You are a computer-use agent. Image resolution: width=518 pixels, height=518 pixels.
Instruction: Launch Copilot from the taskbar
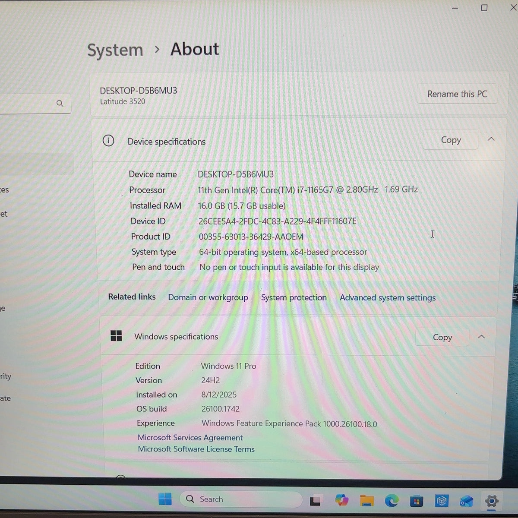coord(341,500)
